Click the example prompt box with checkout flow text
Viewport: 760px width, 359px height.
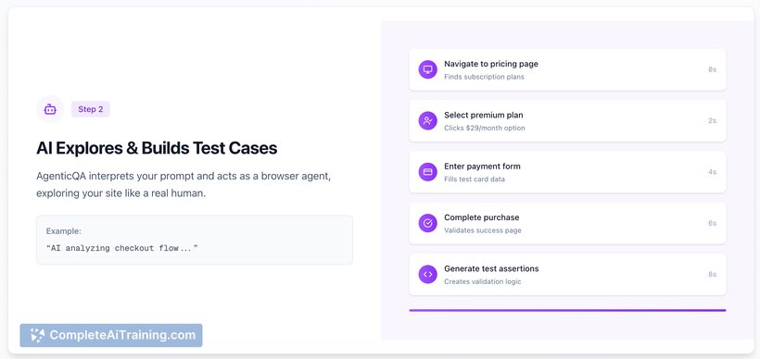coord(195,240)
